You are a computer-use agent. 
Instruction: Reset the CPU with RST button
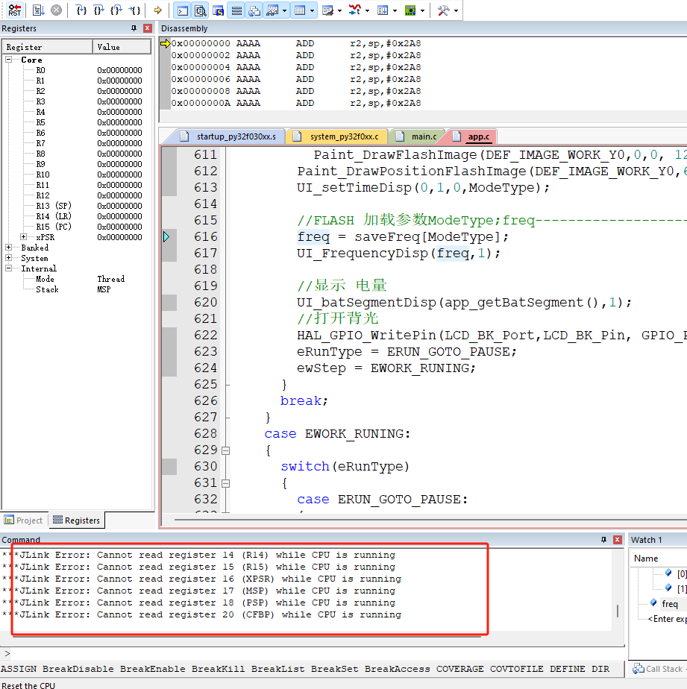[14, 10]
